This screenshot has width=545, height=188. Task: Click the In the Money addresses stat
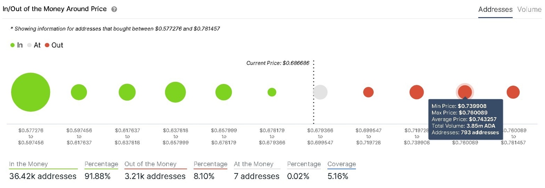tap(43, 176)
